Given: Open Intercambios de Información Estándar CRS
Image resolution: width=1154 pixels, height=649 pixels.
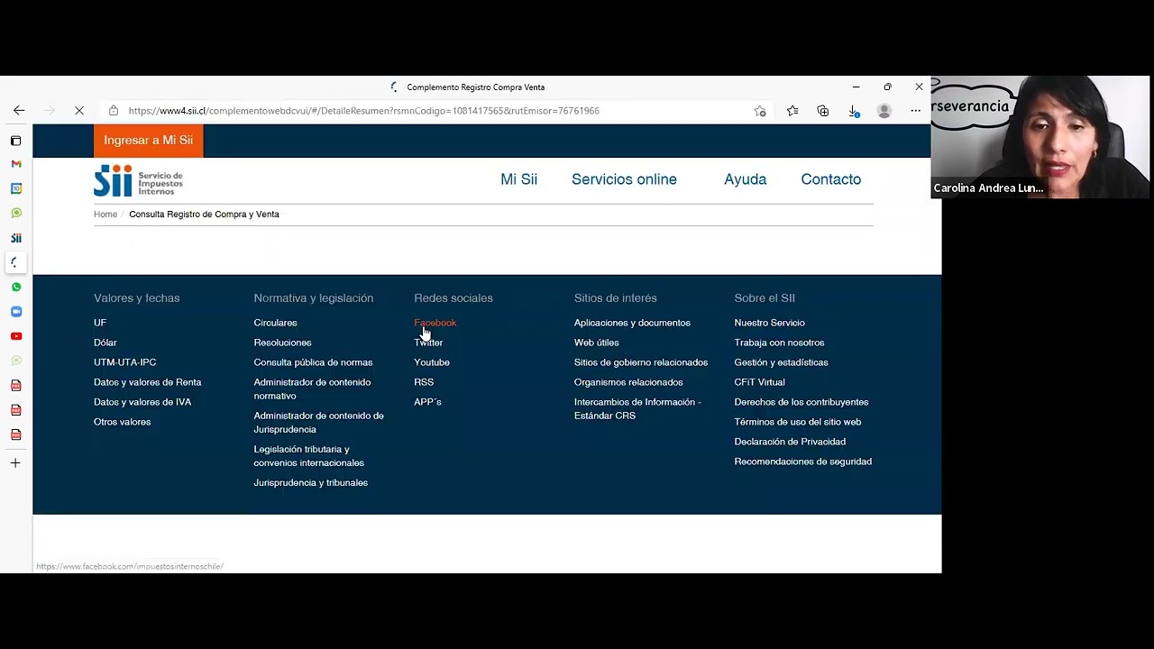Looking at the screenshot, I should [637, 408].
